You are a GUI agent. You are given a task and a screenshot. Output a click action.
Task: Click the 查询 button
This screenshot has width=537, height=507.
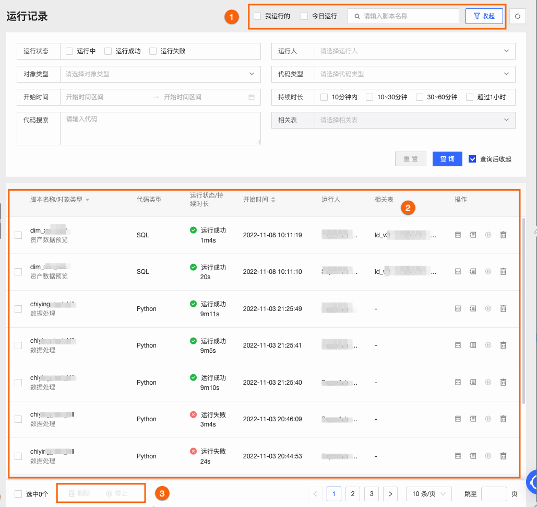[447, 159]
